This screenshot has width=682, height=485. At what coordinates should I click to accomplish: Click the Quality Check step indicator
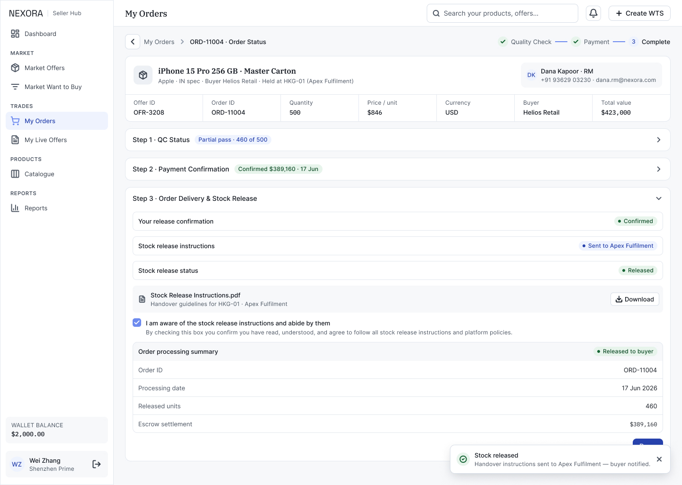(x=525, y=42)
